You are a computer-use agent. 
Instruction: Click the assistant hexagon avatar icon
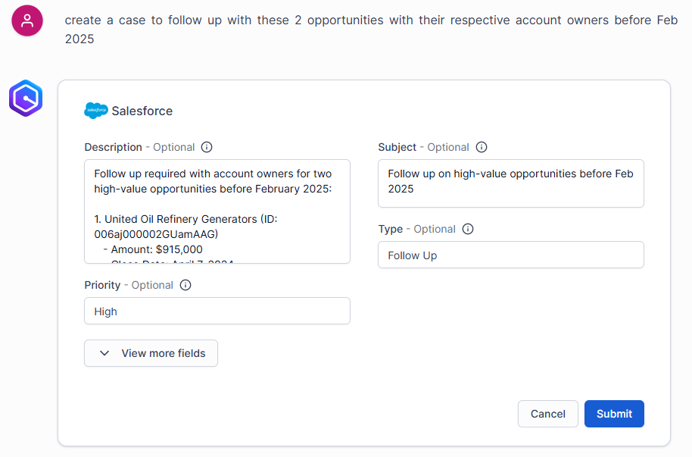tap(25, 99)
